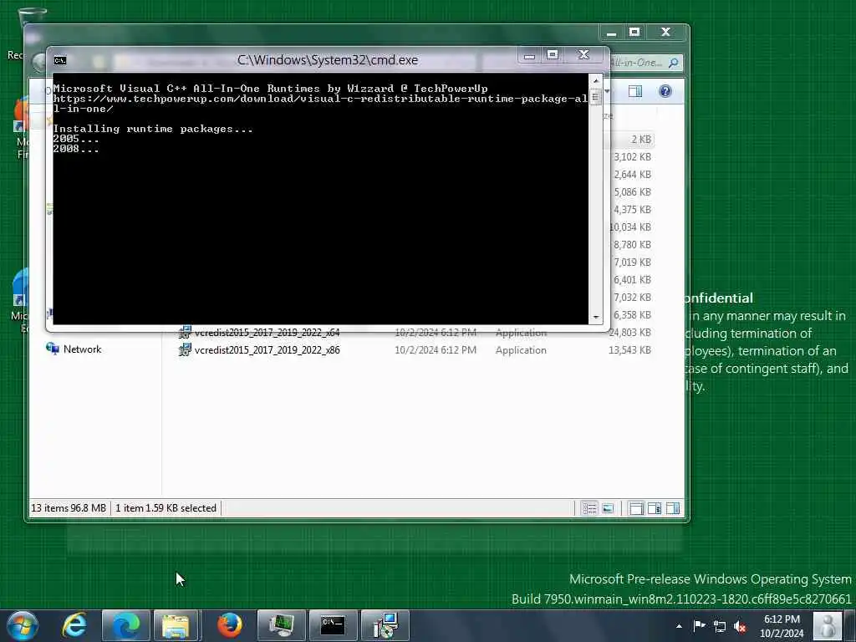Click the 7,019 KB size entry
This screenshot has height=642, width=856.
click(632, 262)
